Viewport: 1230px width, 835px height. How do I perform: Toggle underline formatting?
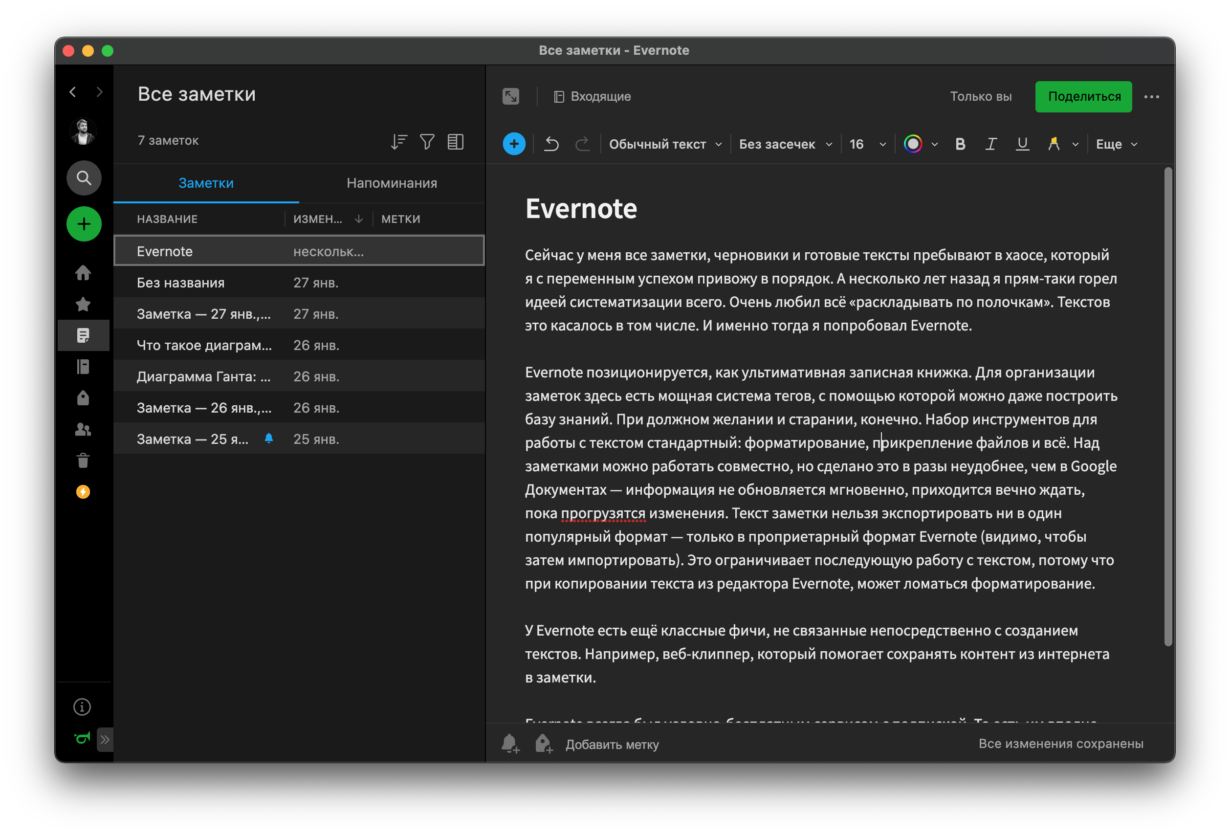(x=1022, y=144)
